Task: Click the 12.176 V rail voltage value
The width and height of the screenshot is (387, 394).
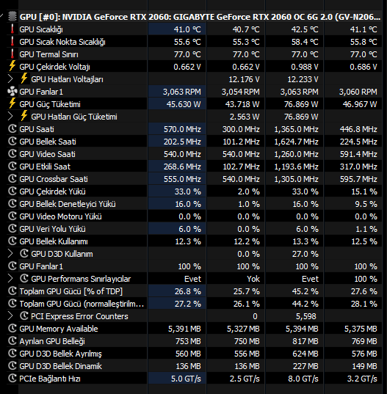Action: [x=244, y=79]
